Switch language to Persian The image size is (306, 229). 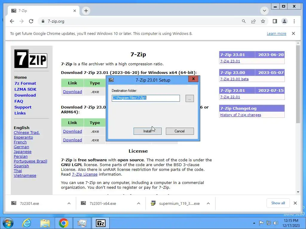click(x=21, y=156)
